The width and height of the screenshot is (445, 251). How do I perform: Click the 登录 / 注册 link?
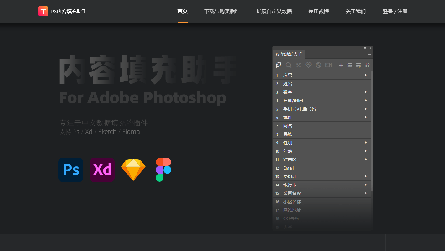point(395,12)
